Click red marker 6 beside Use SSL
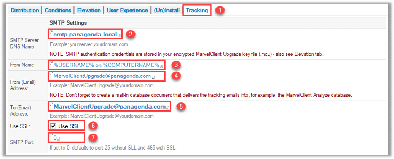The image size is (394, 159). [x=93, y=126]
